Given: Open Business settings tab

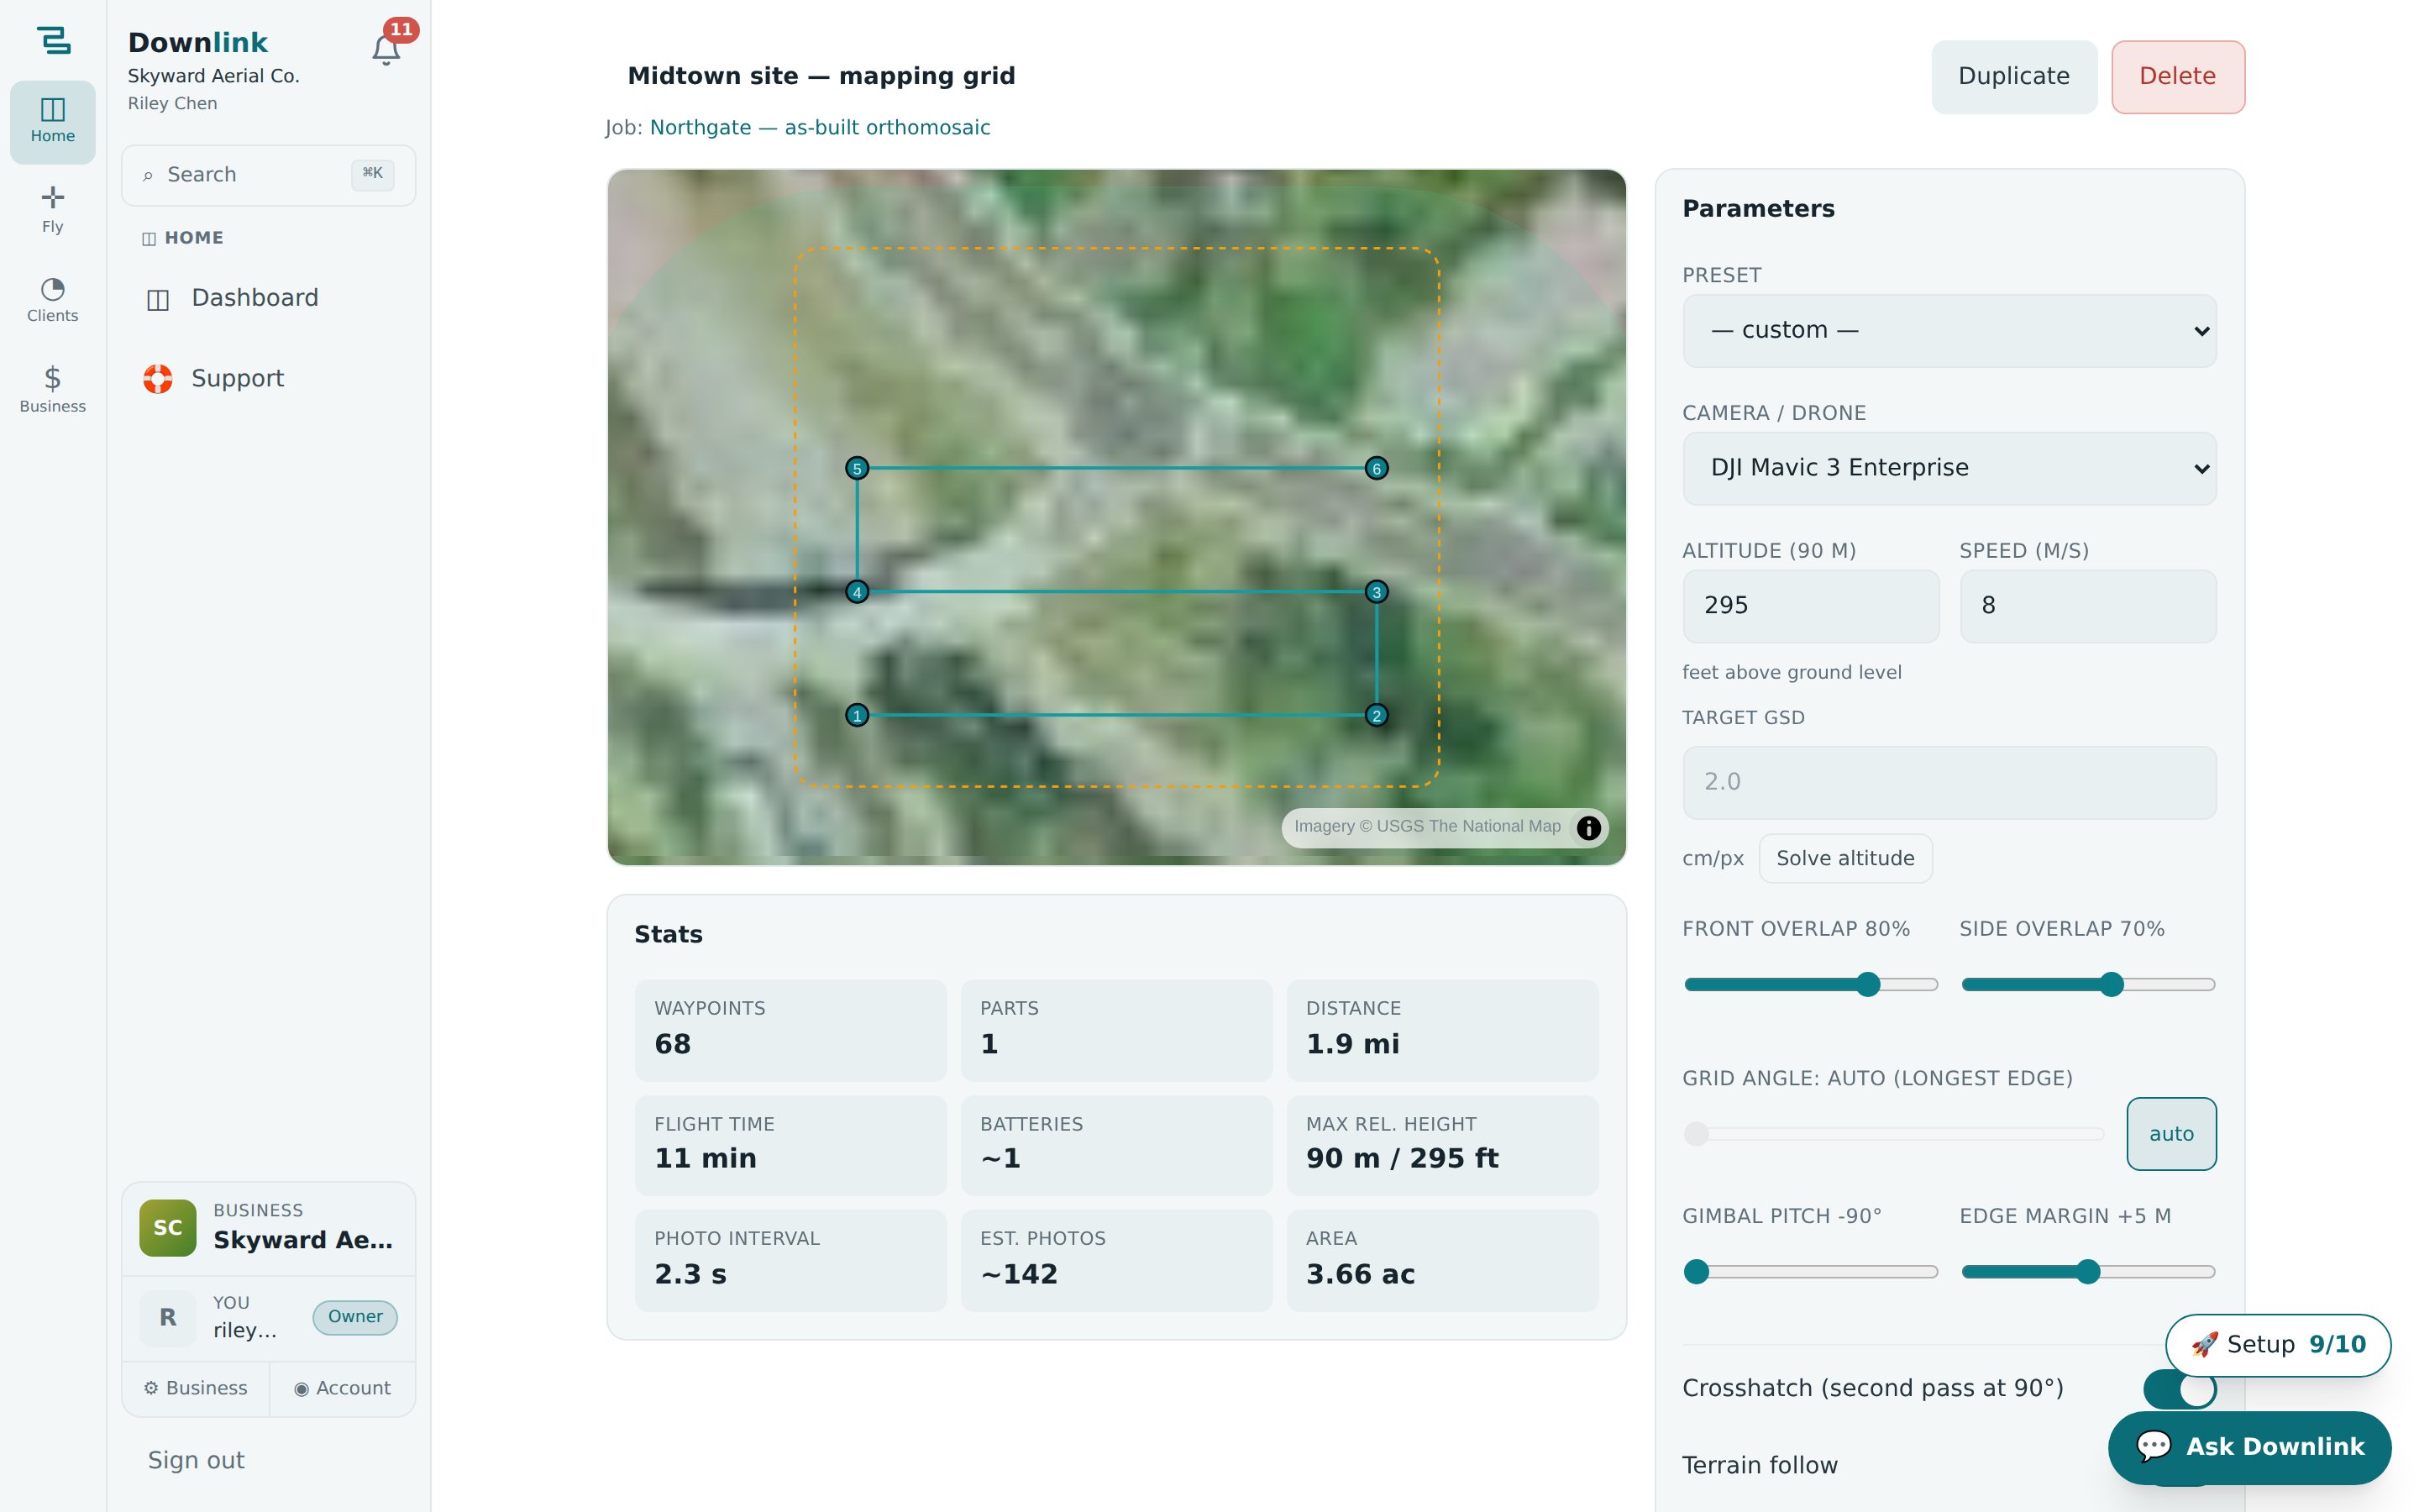Looking at the screenshot, I should pyautogui.click(x=196, y=1388).
